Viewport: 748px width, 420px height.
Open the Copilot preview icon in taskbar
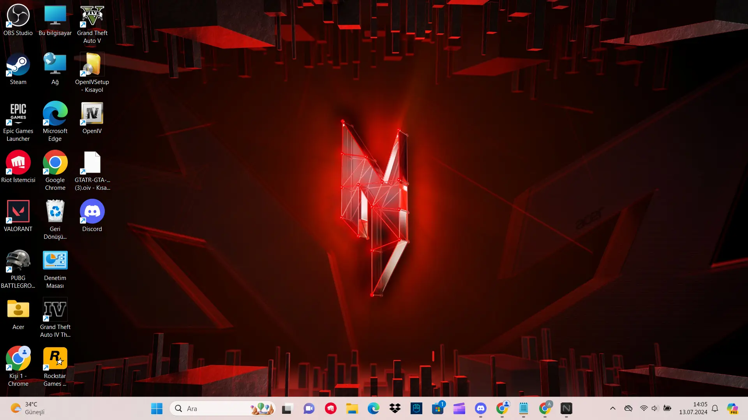pyautogui.click(x=733, y=408)
